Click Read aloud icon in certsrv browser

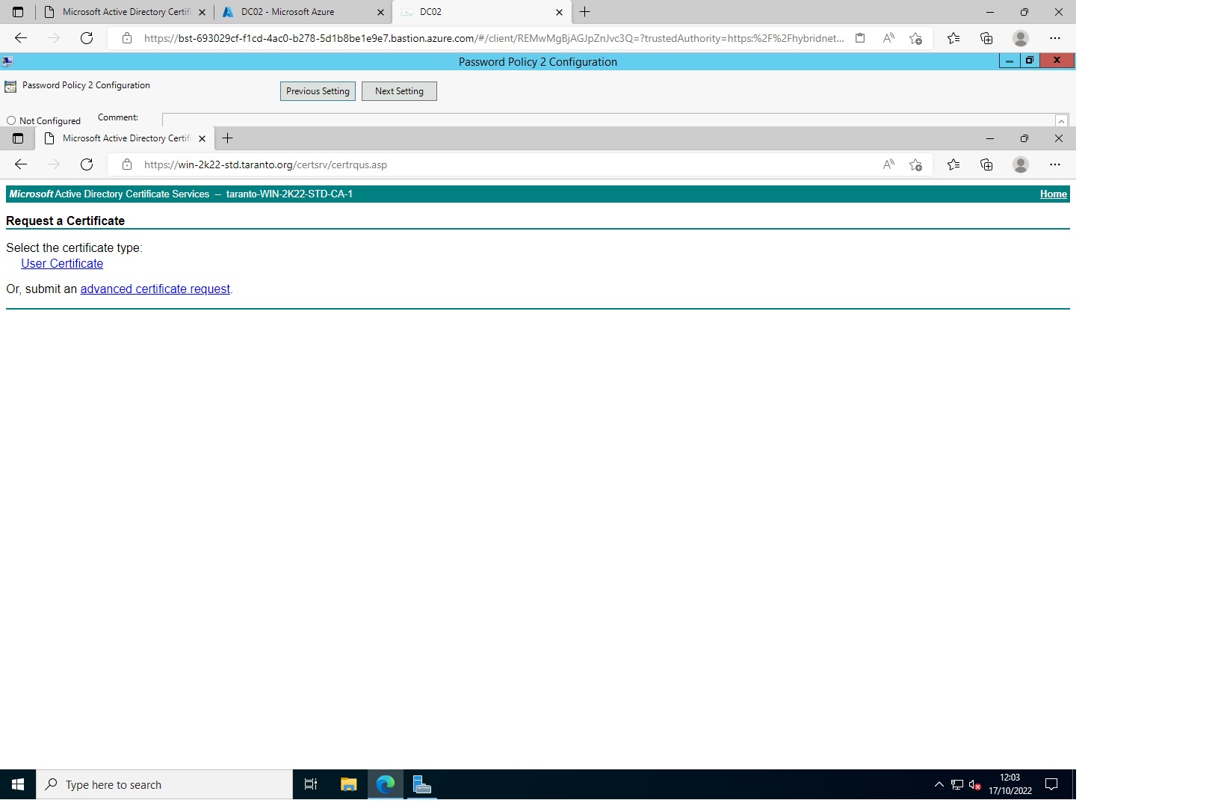tap(888, 164)
